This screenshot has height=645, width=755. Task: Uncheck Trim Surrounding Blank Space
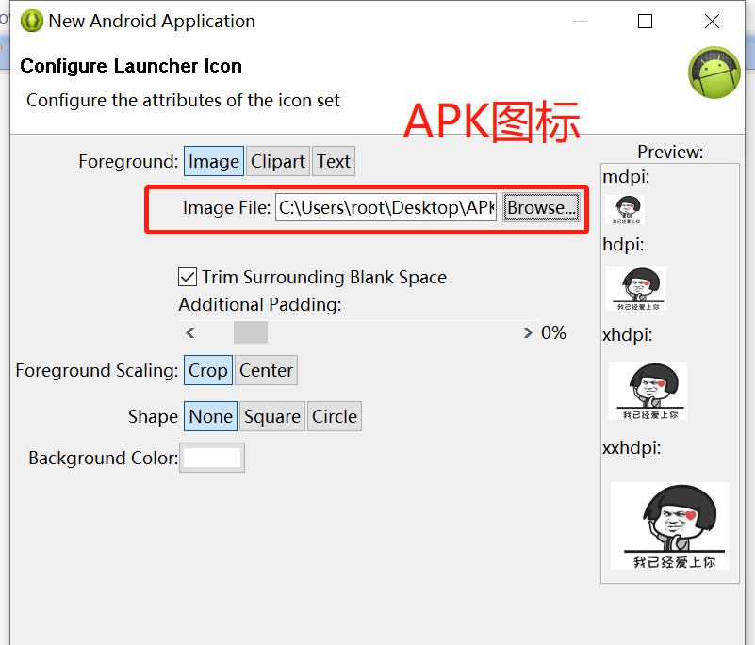pyautogui.click(x=188, y=277)
